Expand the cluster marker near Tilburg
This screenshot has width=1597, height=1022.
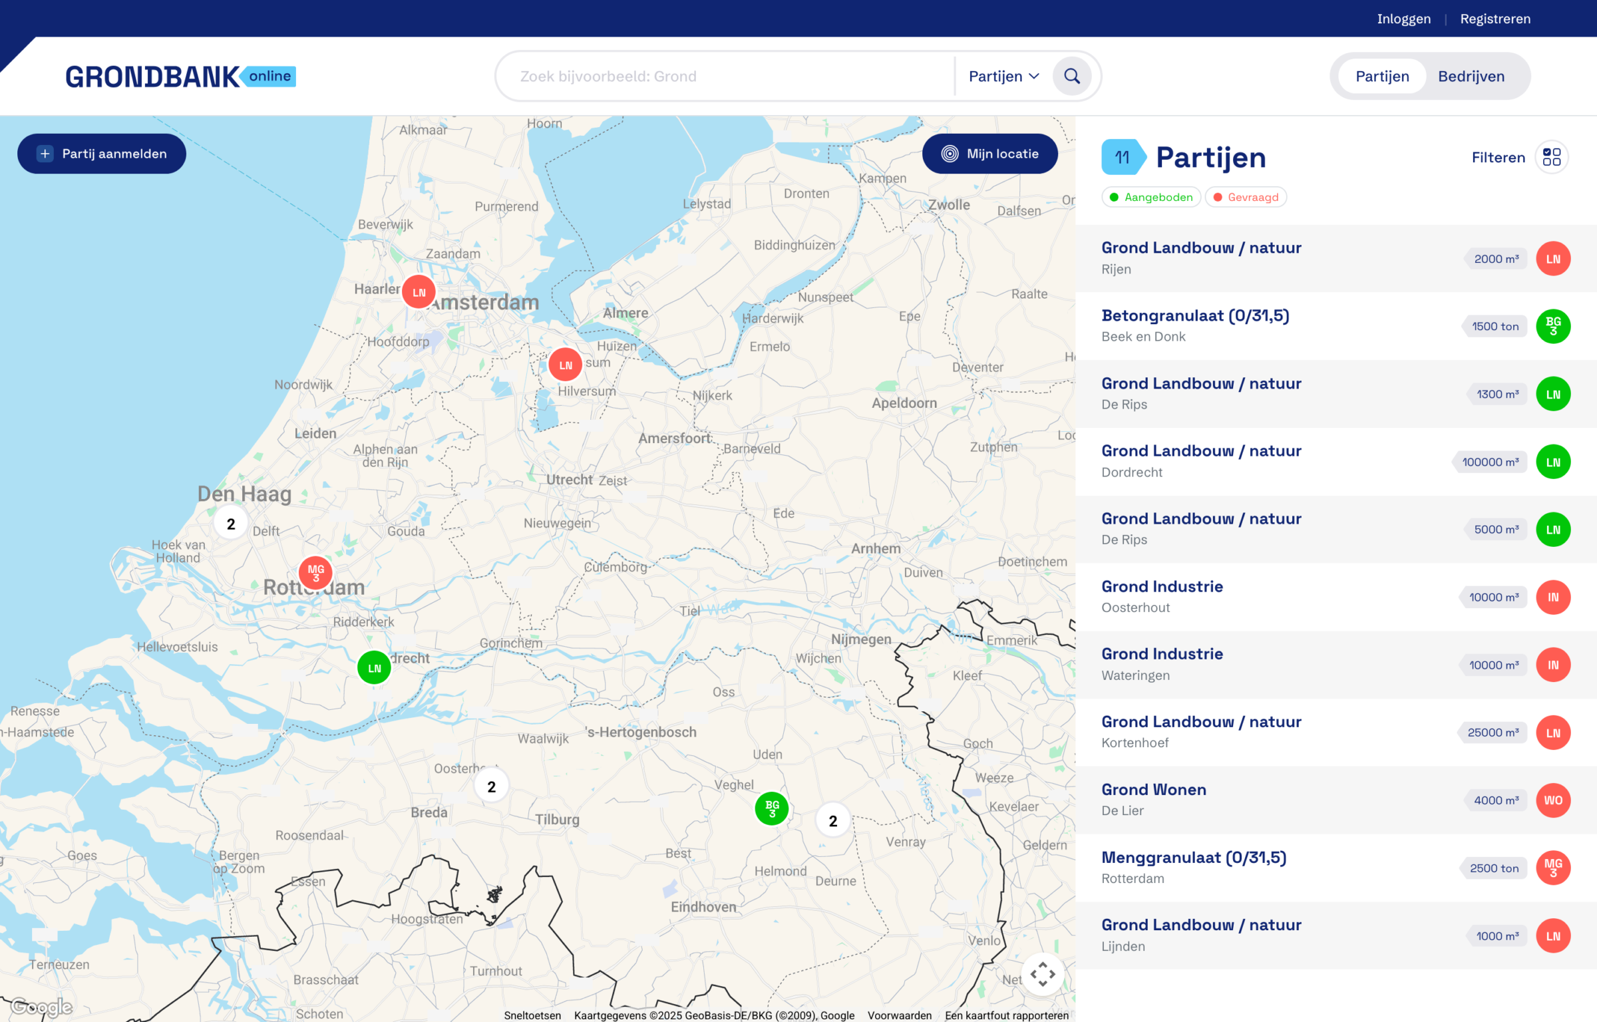coord(491,786)
